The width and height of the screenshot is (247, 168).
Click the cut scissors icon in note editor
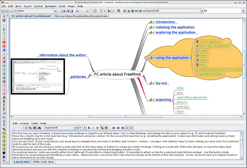pyautogui.click(x=26, y=128)
